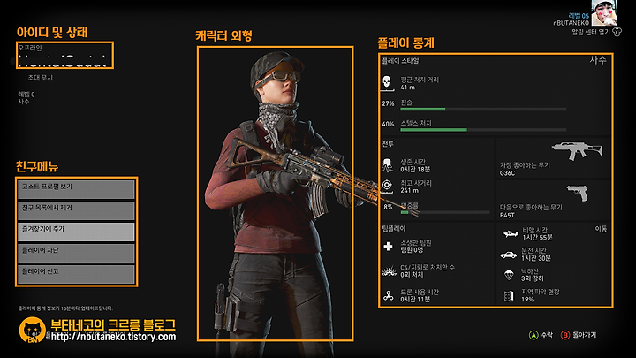The image size is (636, 358).
Task: Select 고스트 프로필 보기 menu item
Action: (76, 189)
